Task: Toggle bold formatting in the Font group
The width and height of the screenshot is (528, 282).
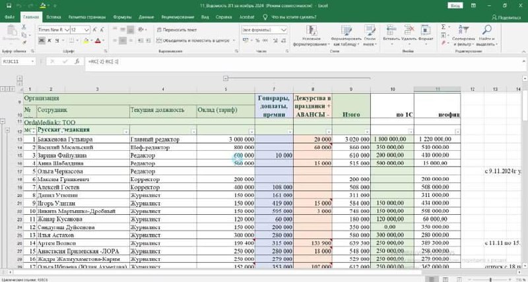Action: (41, 40)
